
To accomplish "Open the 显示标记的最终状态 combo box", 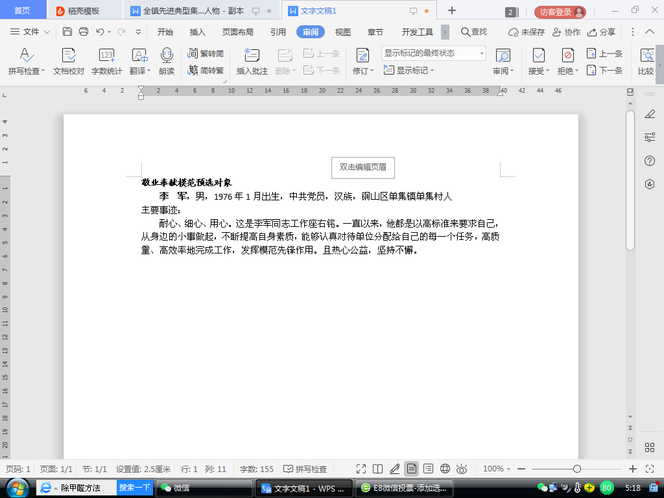I will [x=434, y=53].
